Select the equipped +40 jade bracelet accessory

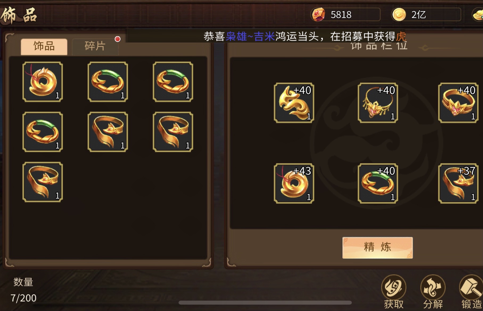tap(378, 183)
